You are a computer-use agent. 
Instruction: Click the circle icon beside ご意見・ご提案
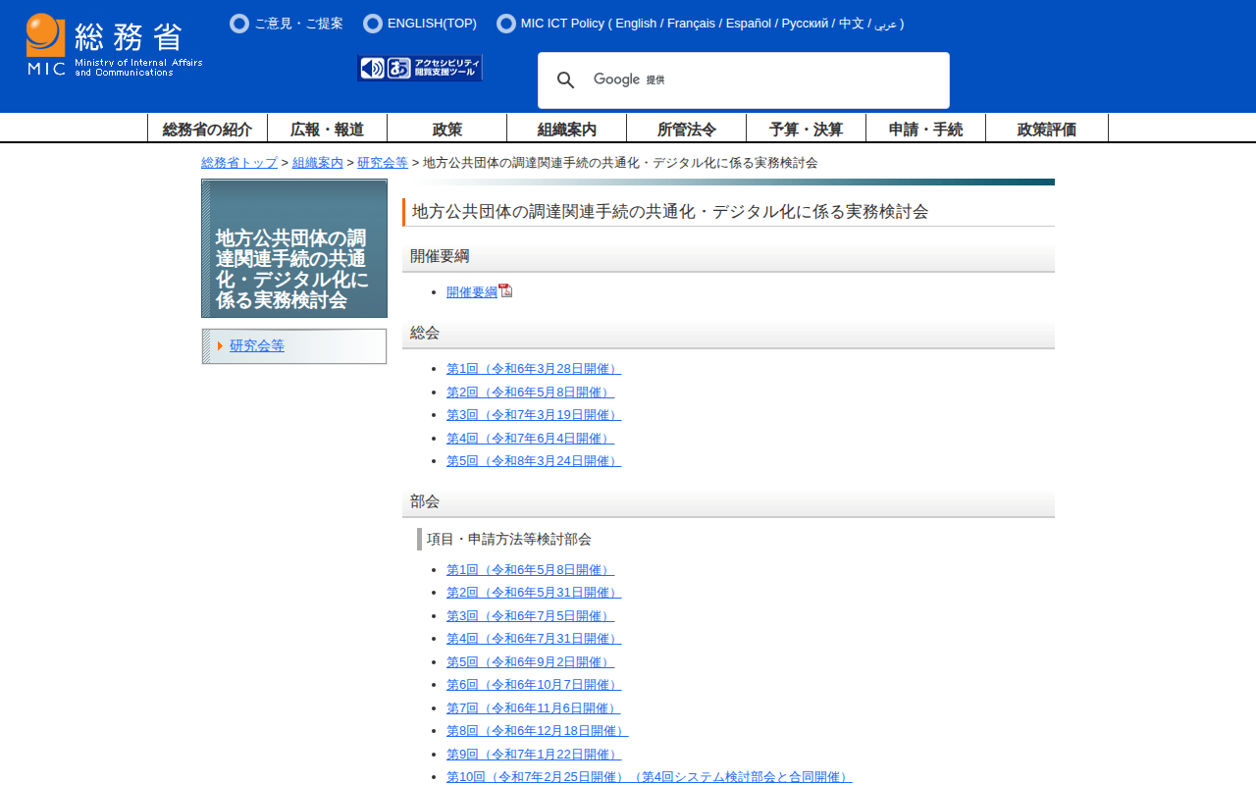tap(239, 24)
